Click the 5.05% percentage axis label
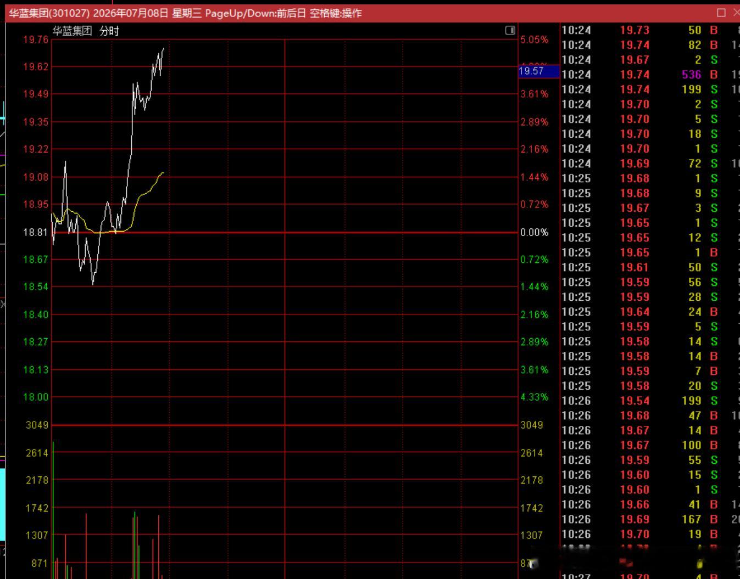 coord(535,40)
